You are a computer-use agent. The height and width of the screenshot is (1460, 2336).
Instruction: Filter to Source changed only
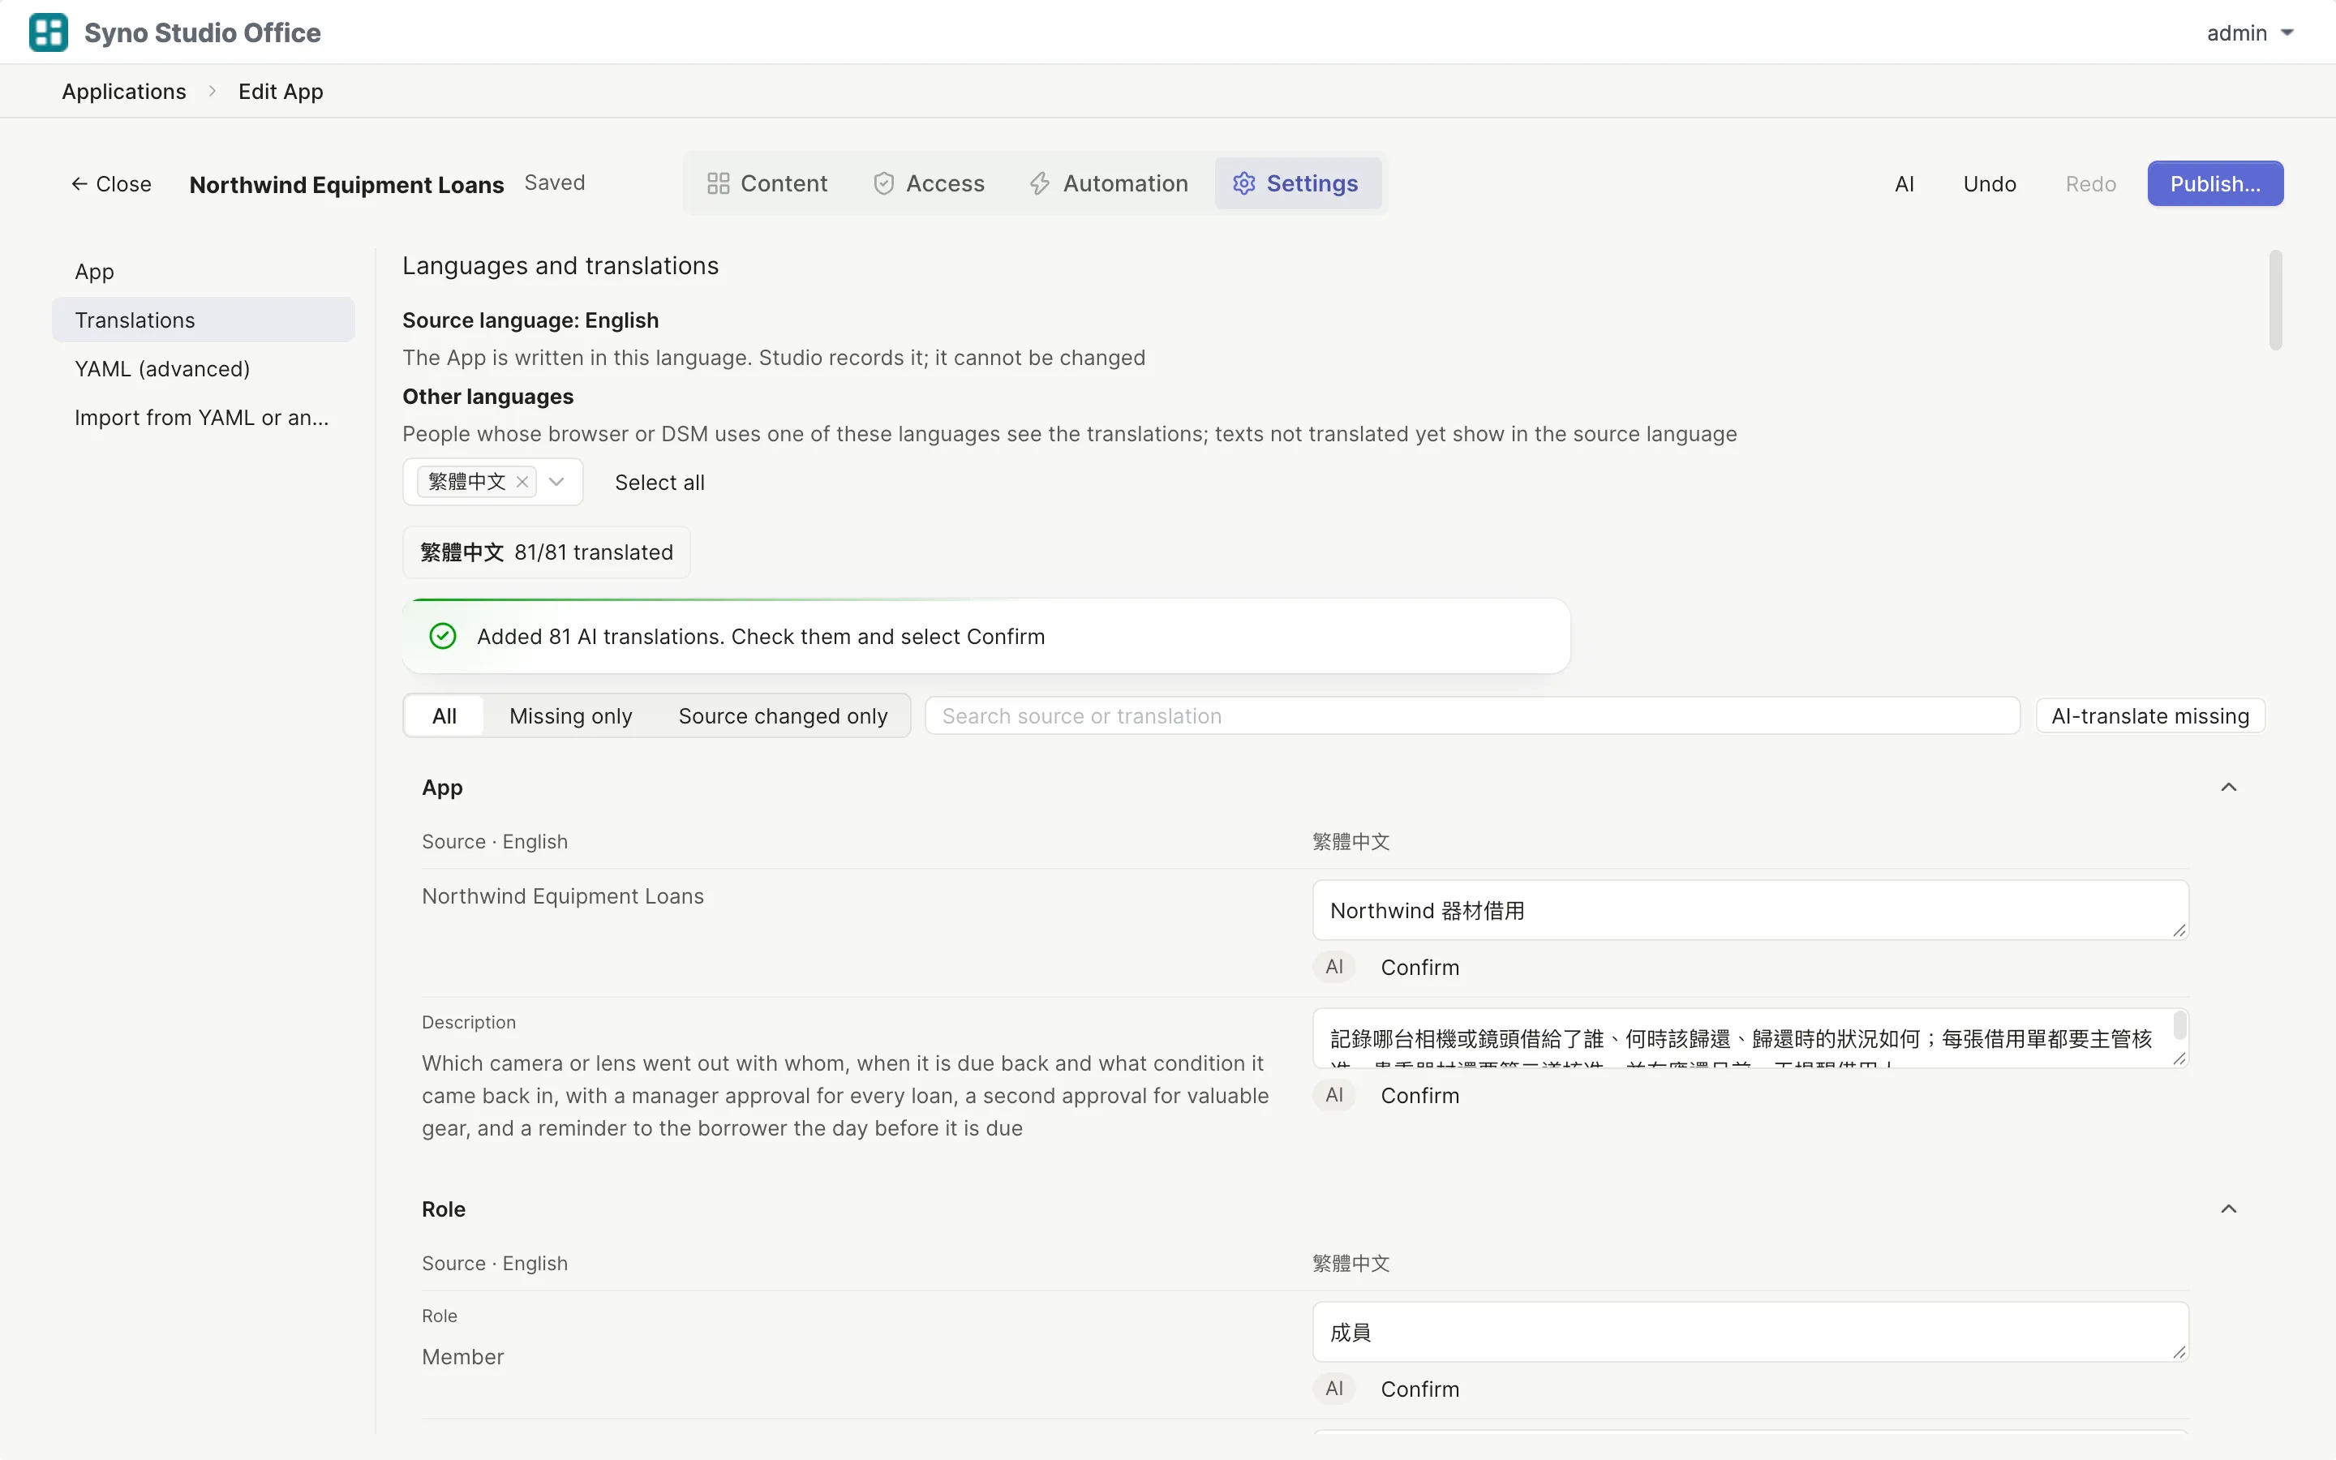coord(783,715)
